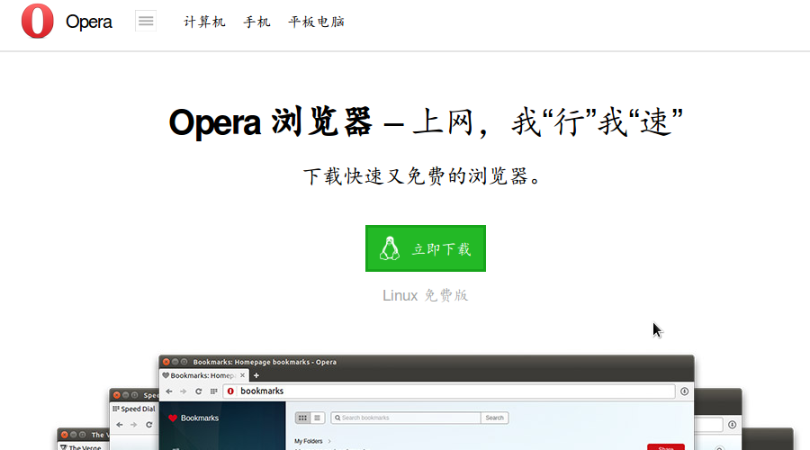Click the heart Bookmarks sidebar heading
This screenshot has width=810, height=450.
tap(193, 418)
